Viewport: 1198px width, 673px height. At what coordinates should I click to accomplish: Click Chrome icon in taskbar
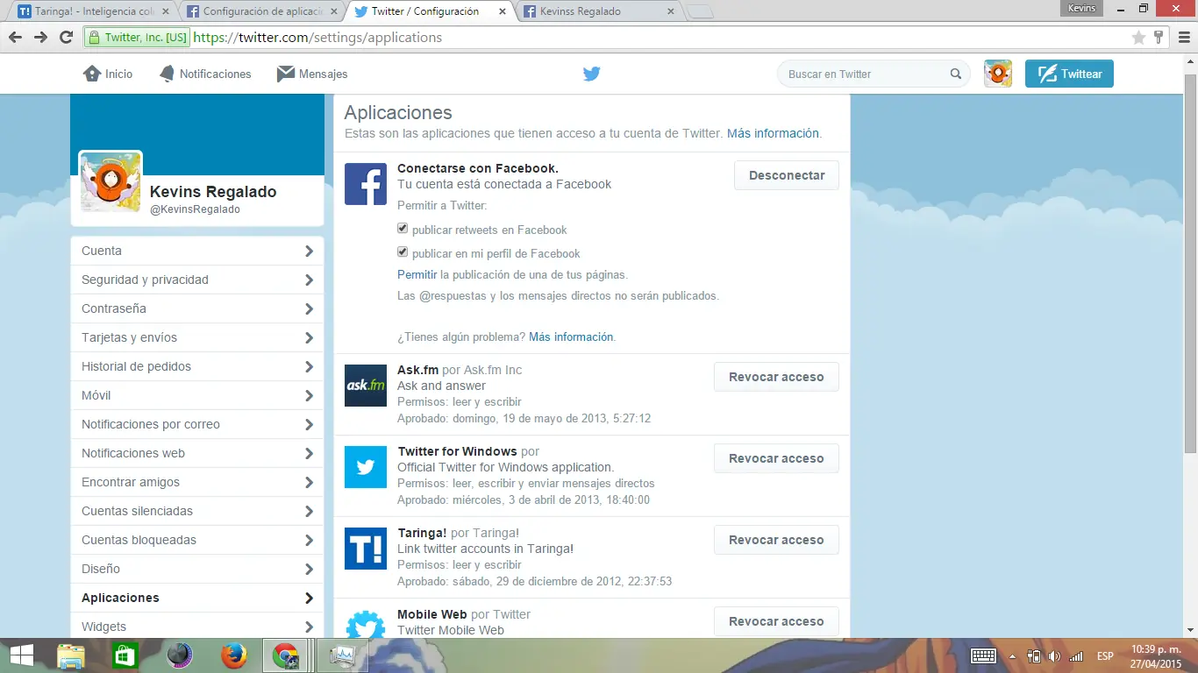click(286, 655)
